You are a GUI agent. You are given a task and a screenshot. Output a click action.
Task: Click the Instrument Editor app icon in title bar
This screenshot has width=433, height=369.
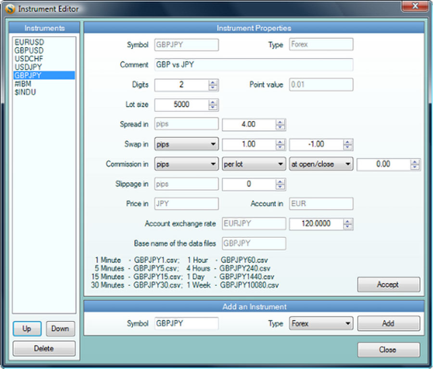(x=10, y=9)
